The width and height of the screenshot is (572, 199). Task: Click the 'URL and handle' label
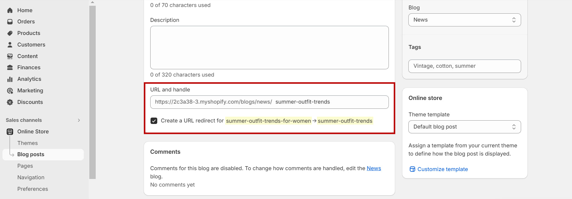click(170, 90)
